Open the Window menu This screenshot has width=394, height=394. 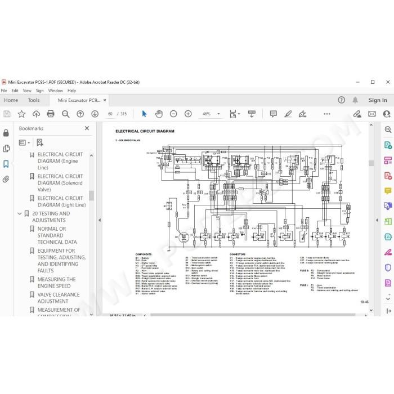(x=56, y=91)
